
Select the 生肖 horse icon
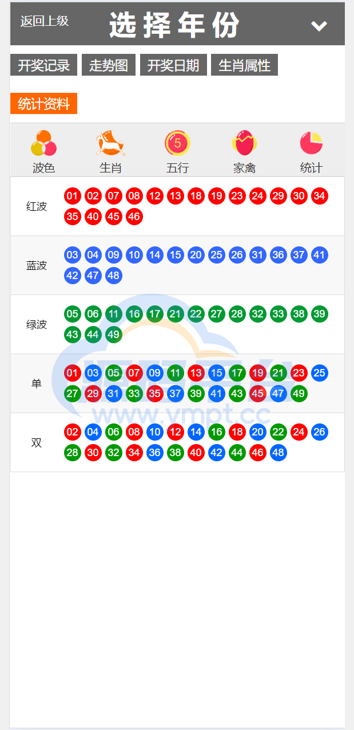point(110,143)
